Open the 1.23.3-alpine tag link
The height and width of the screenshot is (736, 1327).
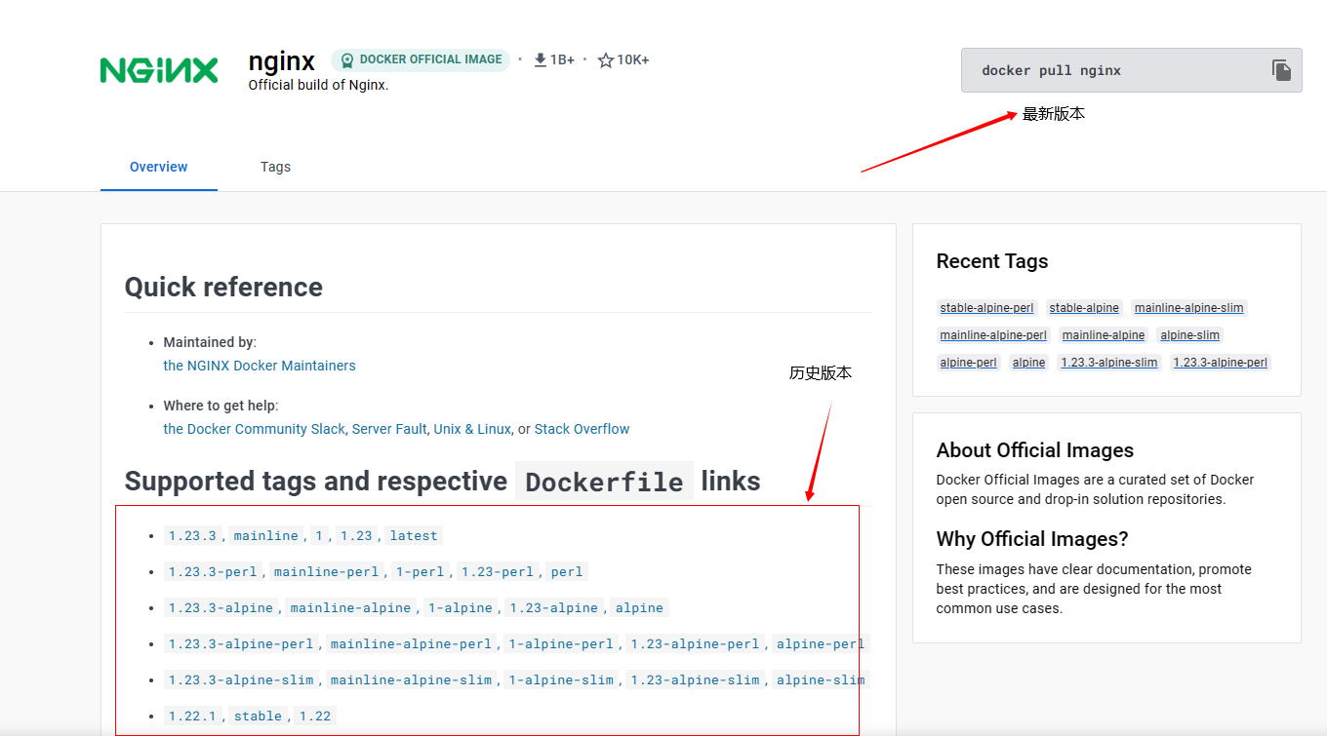221,607
